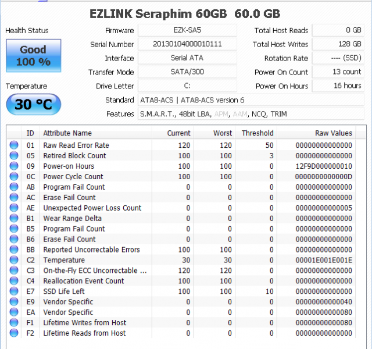Click threshold value 10 in SSD Life Left row

tap(270, 291)
